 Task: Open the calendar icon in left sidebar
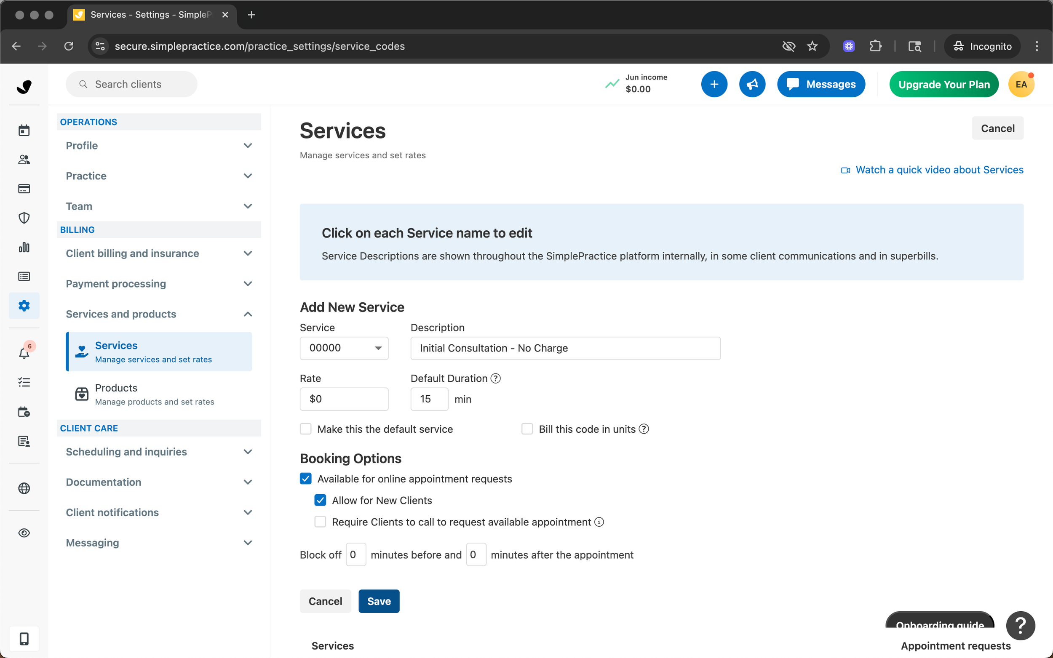coord(24,130)
